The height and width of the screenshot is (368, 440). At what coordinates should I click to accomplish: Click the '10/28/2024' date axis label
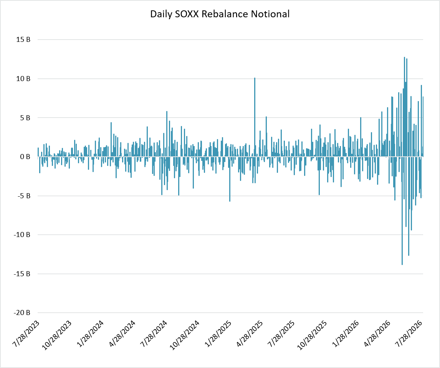coord(184,335)
